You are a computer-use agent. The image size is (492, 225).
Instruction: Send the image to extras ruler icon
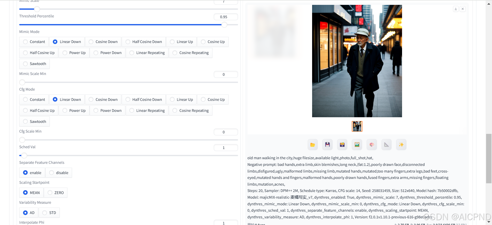[386, 145]
